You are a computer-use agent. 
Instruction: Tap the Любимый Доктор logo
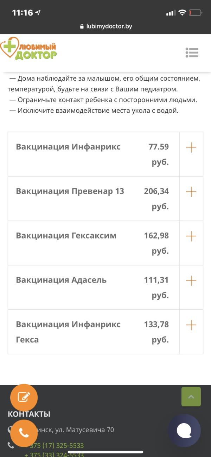pyautogui.click(x=29, y=50)
